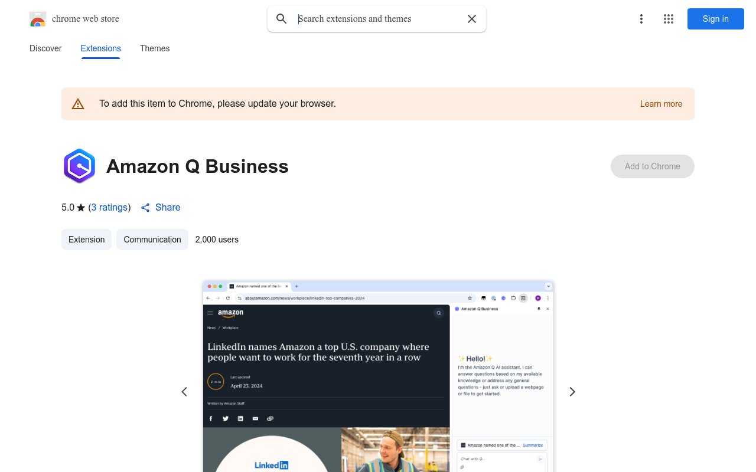Click the 'Amazon Q Business' heading text
This screenshot has height=472, width=756.
pyautogui.click(x=197, y=166)
